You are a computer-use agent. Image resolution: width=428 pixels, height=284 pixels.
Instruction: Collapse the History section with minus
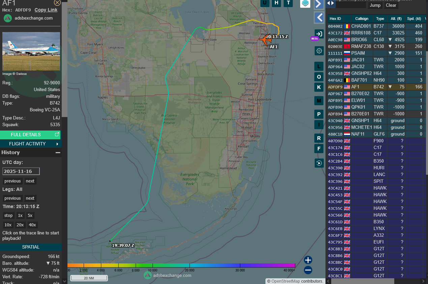pos(58,152)
